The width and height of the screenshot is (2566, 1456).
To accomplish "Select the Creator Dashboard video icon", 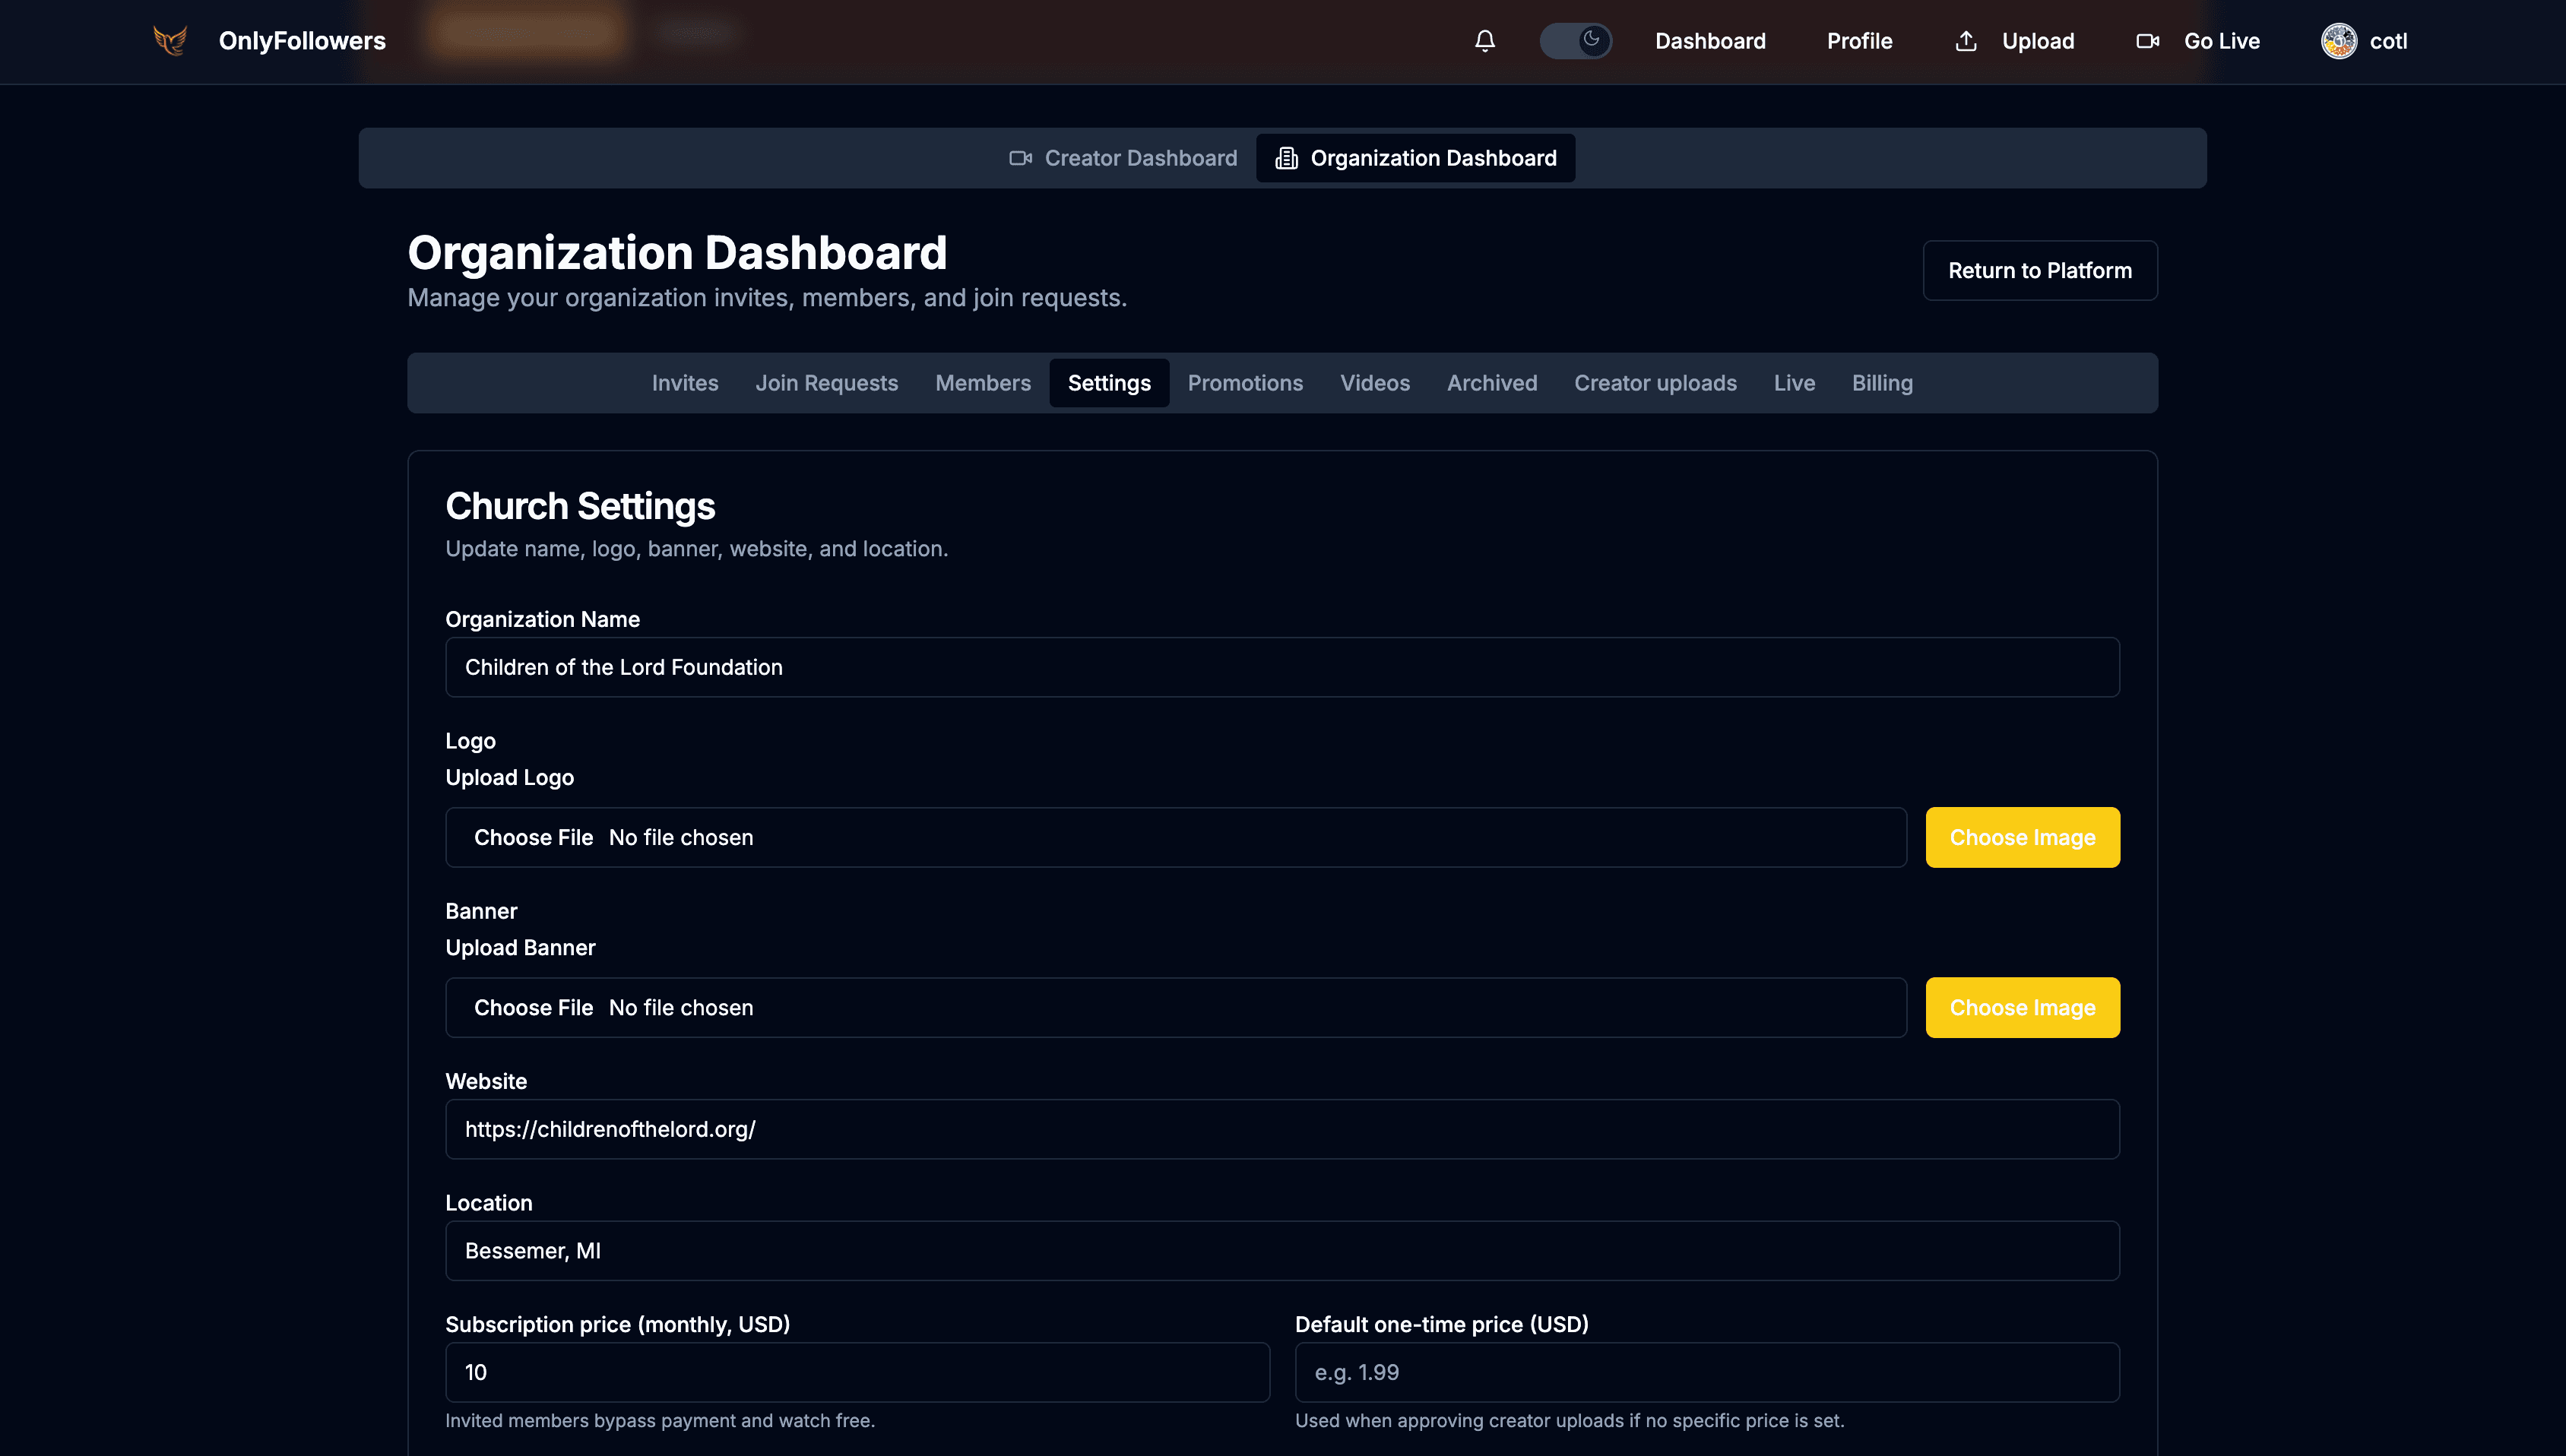I will coord(1020,157).
